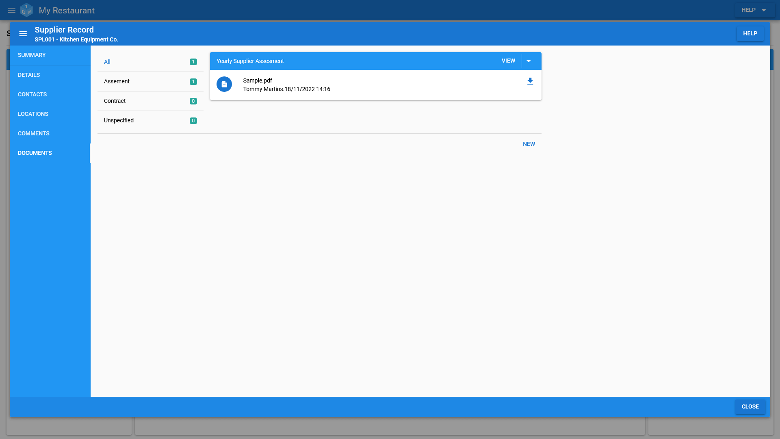Viewport: 780px width, 439px height.
Task: Click the HELP button in supplier toolbar
Action: (x=750, y=33)
